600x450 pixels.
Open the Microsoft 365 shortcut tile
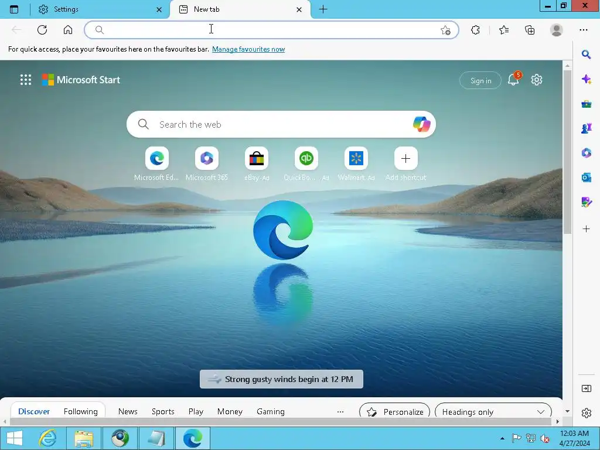pos(207,164)
